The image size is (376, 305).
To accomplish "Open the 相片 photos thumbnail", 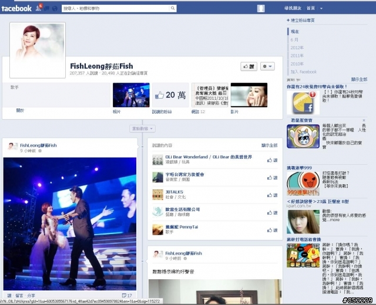I will coord(131,95).
